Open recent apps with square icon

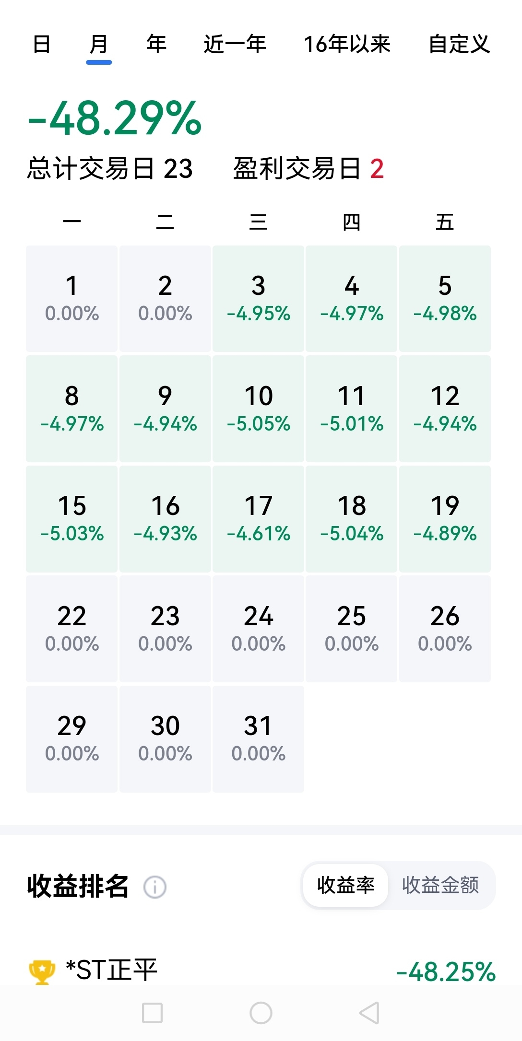click(153, 1013)
